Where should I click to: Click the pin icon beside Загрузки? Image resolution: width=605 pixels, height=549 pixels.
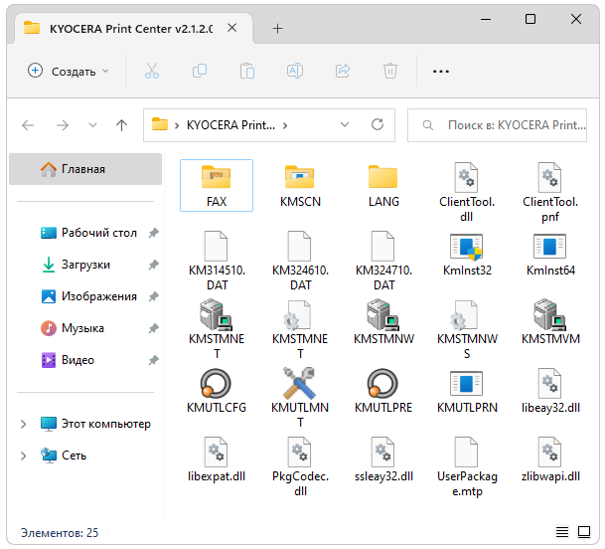(153, 265)
